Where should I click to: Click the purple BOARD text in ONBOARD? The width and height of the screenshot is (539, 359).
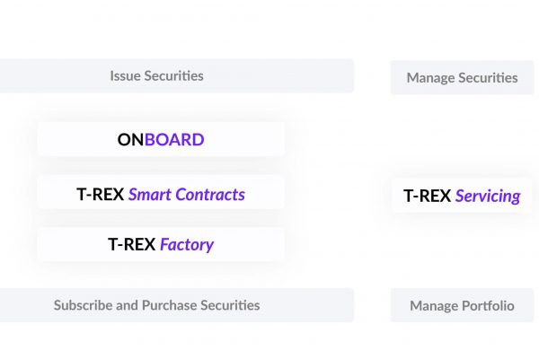tap(174, 139)
